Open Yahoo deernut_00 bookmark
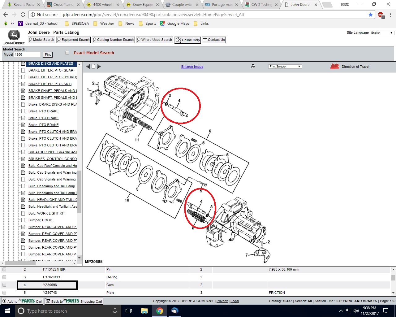Screen dimensions: 396x317 point(38,24)
